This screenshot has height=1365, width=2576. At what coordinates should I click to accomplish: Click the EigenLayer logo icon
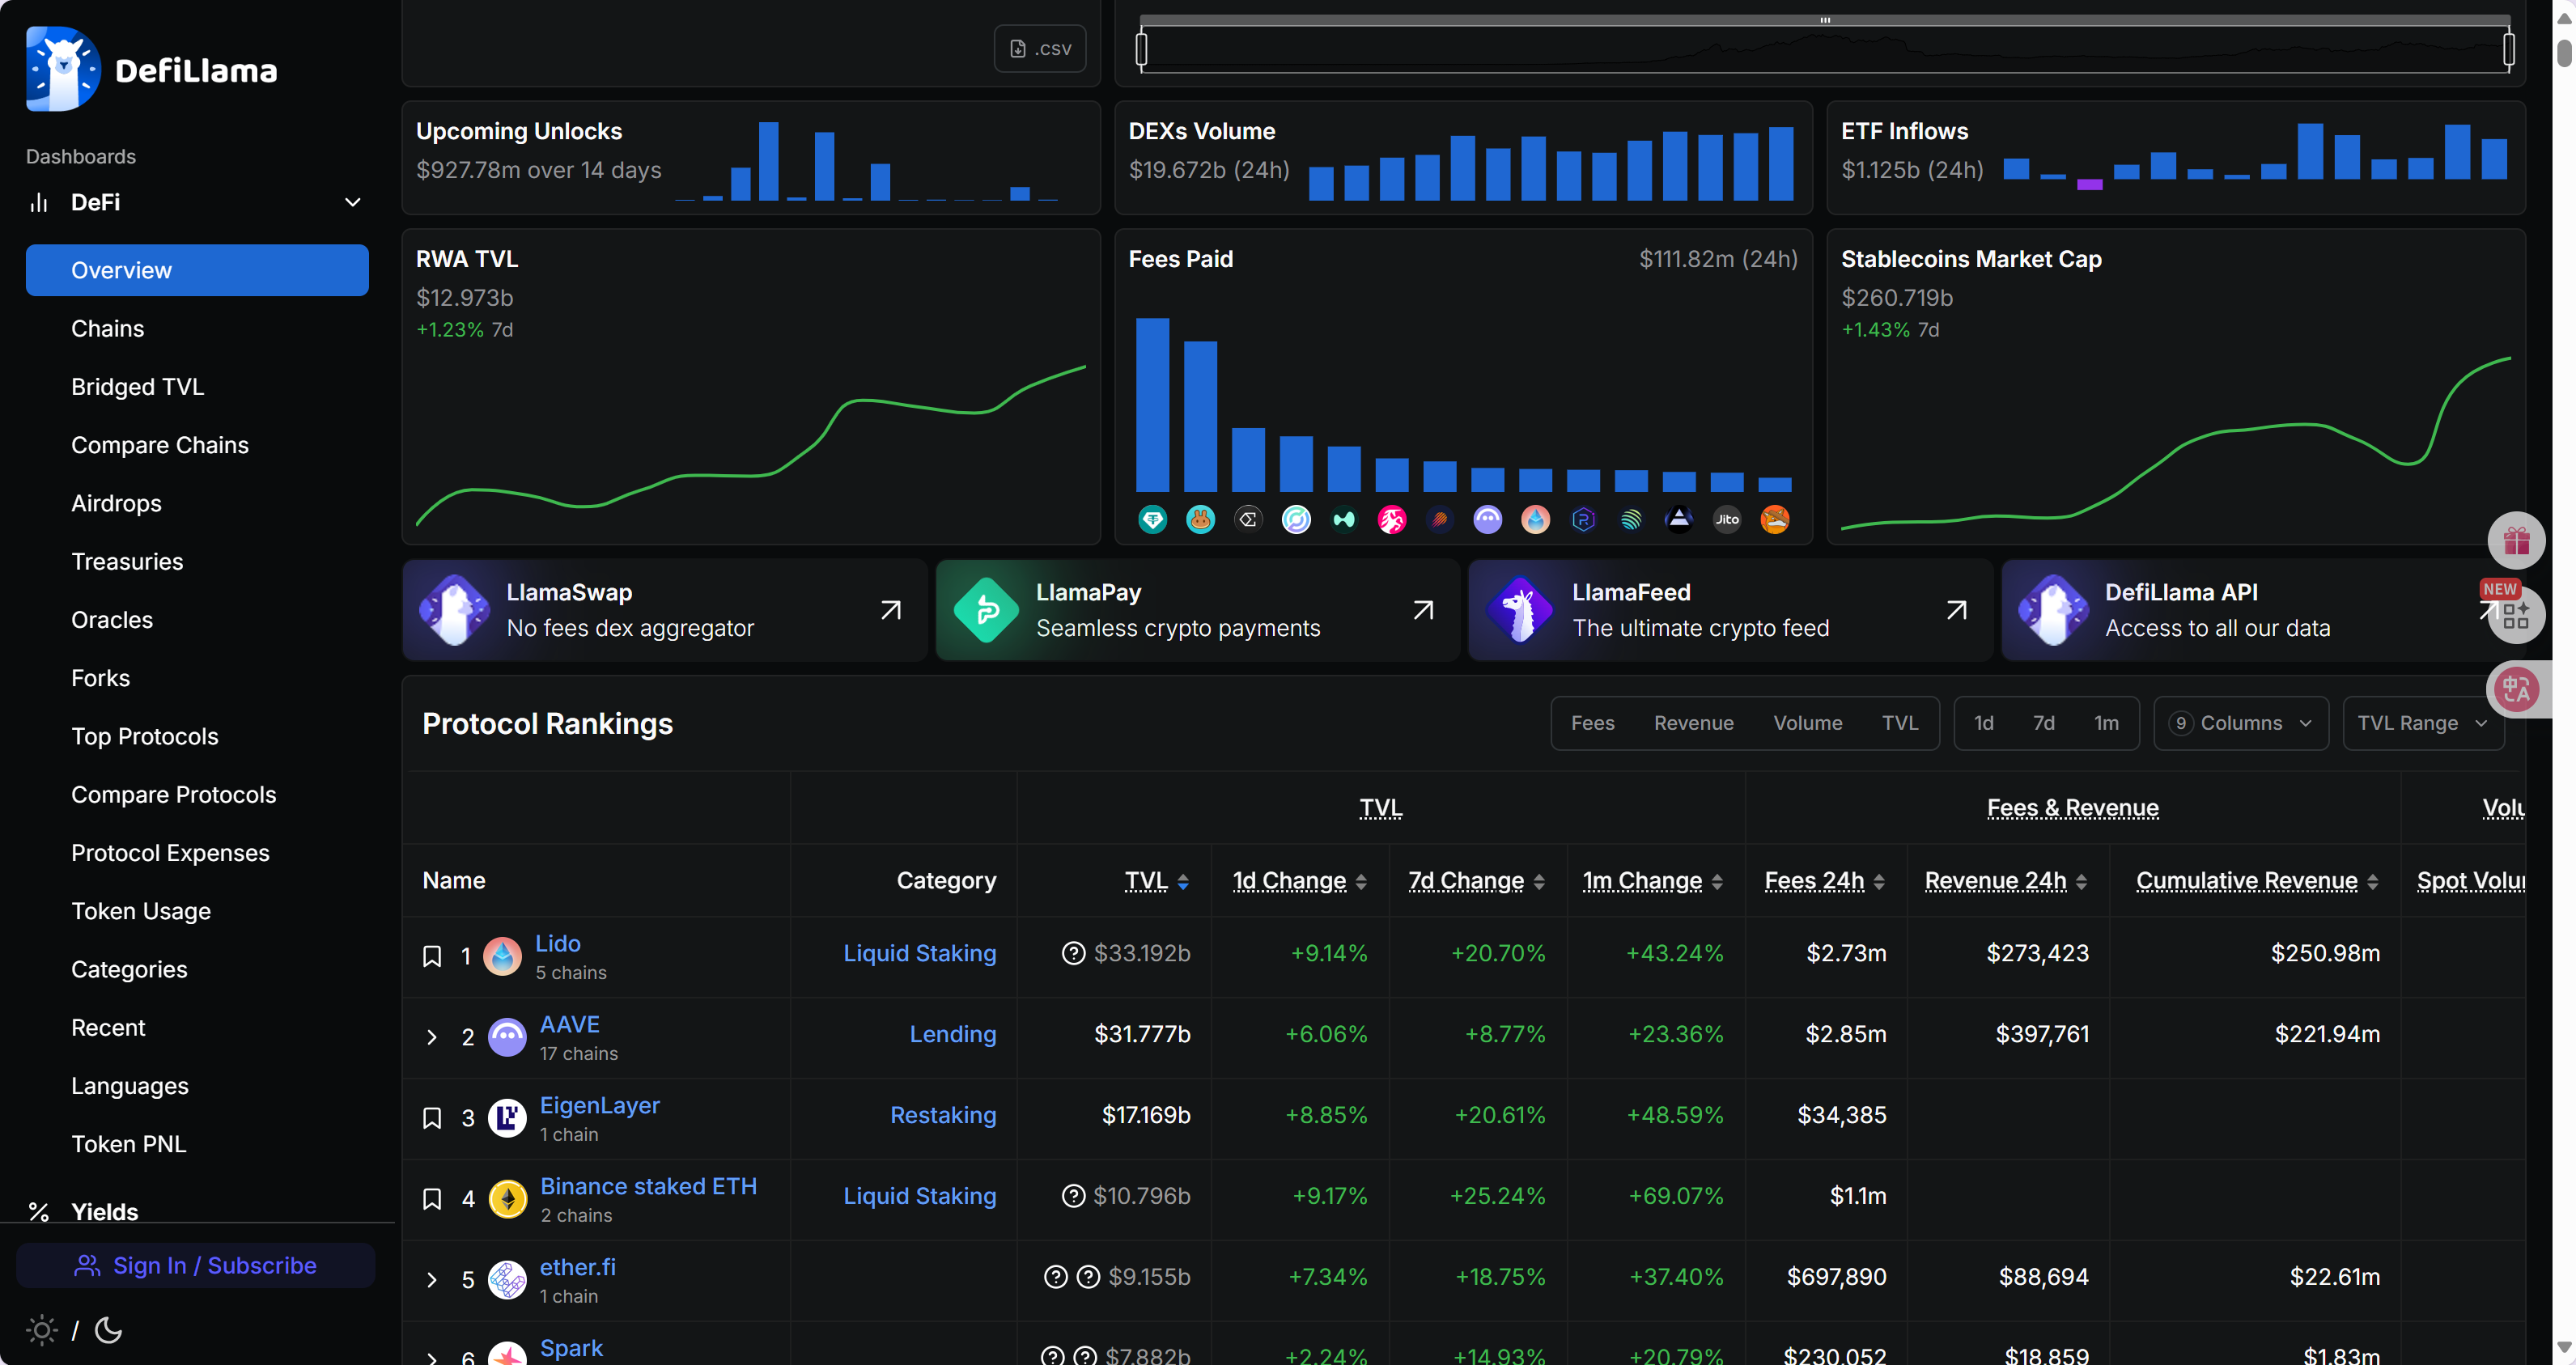pyautogui.click(x=507, y=1118)
